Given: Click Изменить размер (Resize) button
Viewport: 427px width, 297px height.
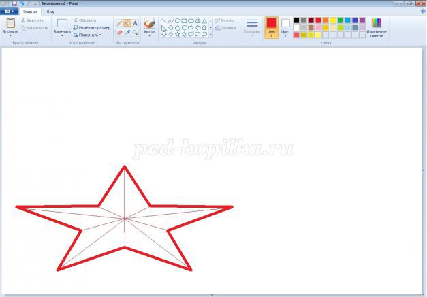Looking at the screenshot, I should (x=91, y=27).
